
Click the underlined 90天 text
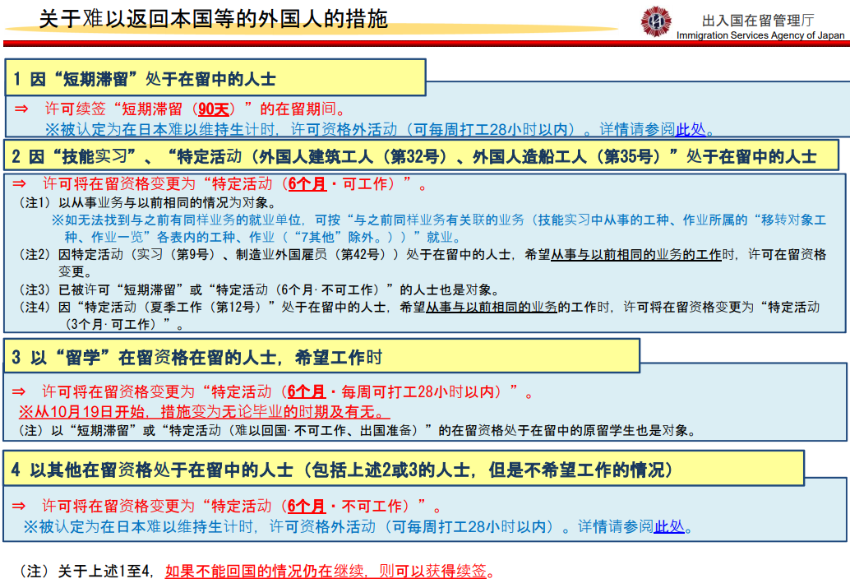(x=213, y=109)
